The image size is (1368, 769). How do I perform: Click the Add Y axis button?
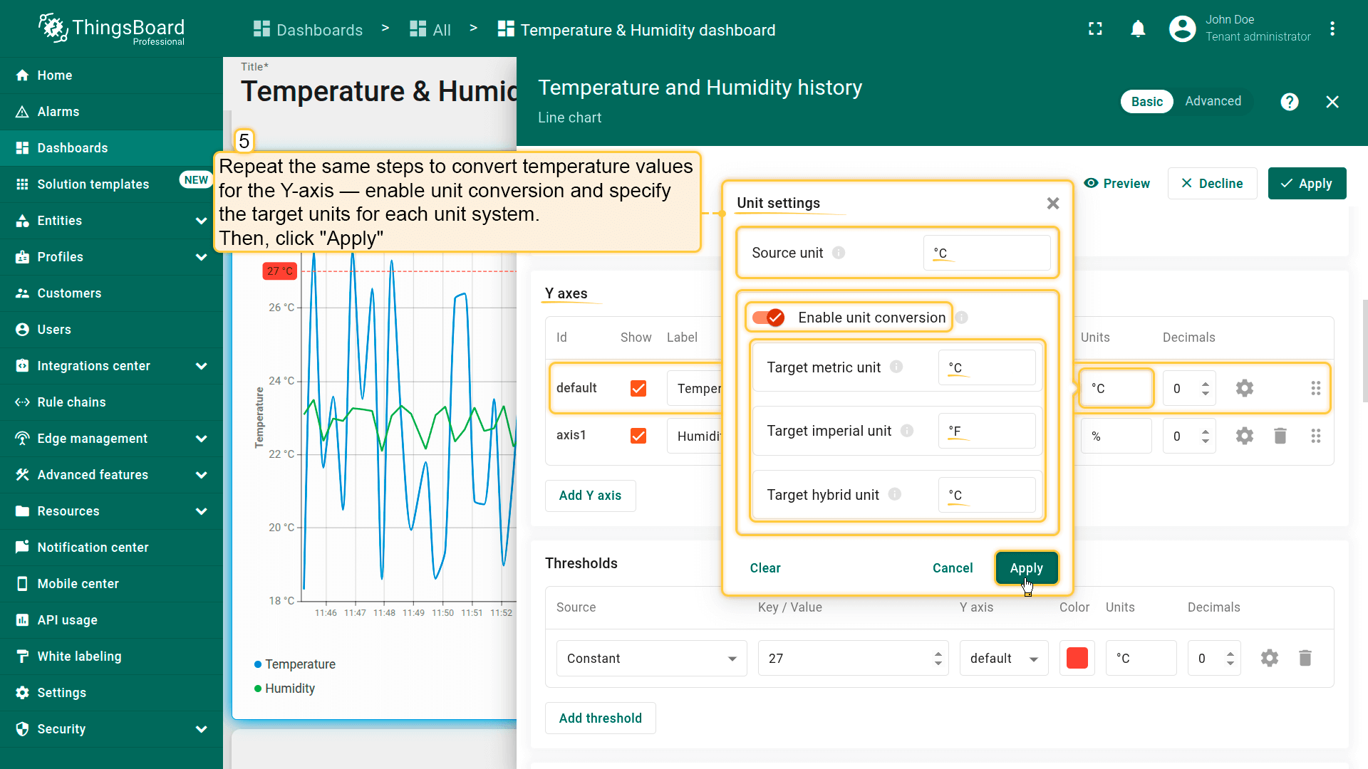(590, 496)
